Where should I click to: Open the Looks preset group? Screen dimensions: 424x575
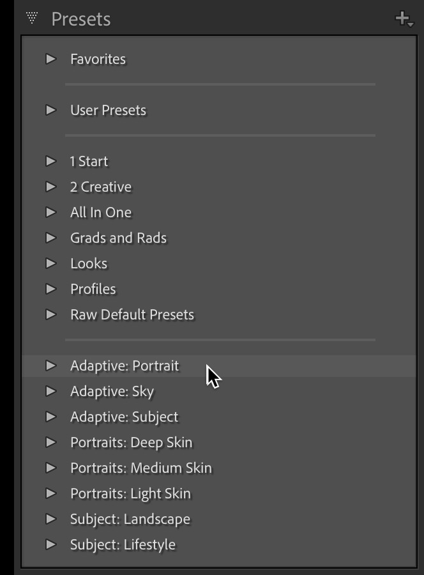pyautogui.click(x=89, y=263)
